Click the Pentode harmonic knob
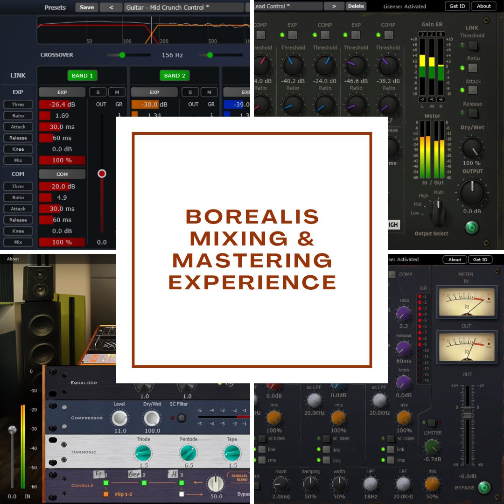The height and width of the screenshot is (504, 504). point(189,453)
